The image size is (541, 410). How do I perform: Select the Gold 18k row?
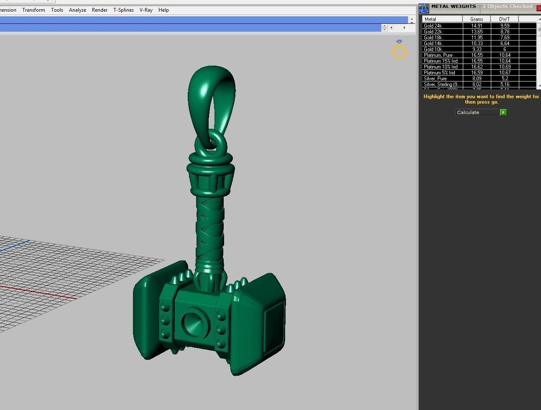tap(479, 37)
